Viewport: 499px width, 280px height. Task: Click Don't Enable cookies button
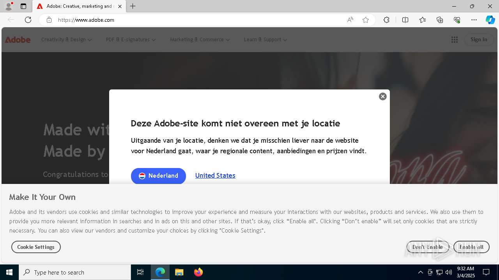(428, 247)
